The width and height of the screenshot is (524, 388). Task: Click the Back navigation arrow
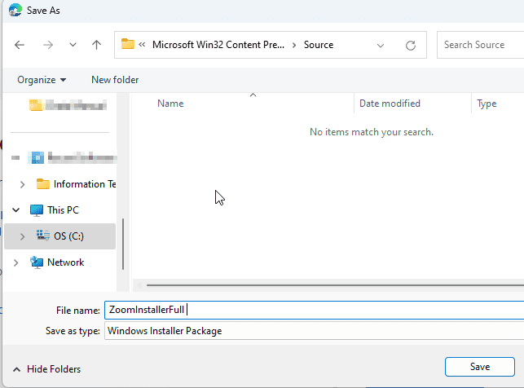coord(20,45)
